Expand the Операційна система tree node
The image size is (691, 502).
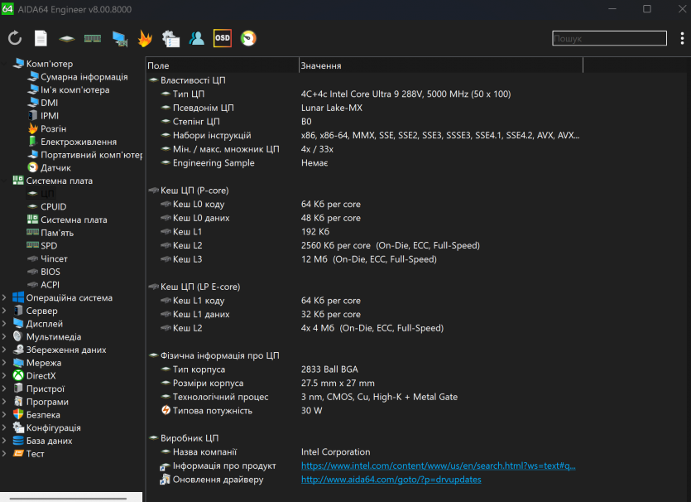[5, 298]
